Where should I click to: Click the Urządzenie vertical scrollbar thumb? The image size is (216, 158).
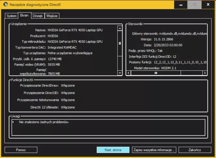pos(120,43)
